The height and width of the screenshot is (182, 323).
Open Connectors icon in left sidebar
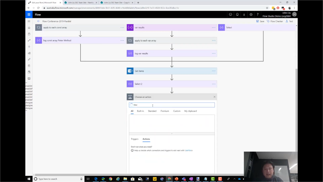click(x=29, y=60)
